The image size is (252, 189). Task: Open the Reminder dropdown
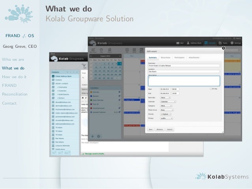(165, 97)
